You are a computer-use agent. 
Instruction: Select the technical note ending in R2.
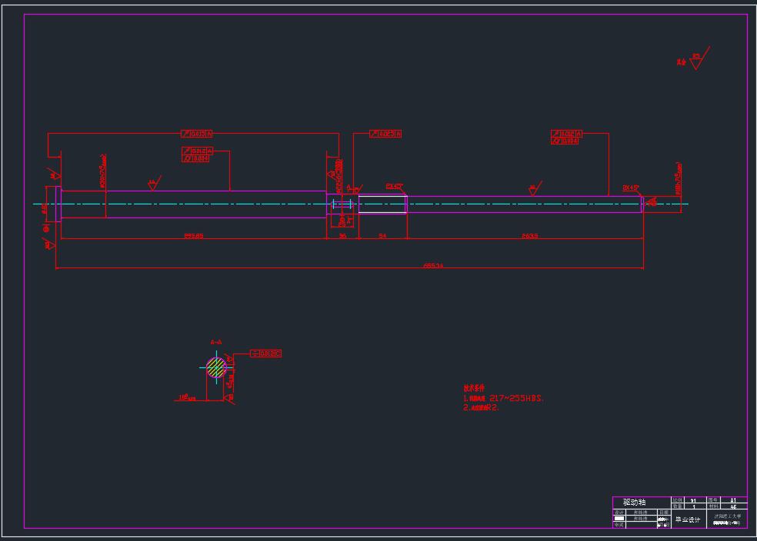point(481,407)
